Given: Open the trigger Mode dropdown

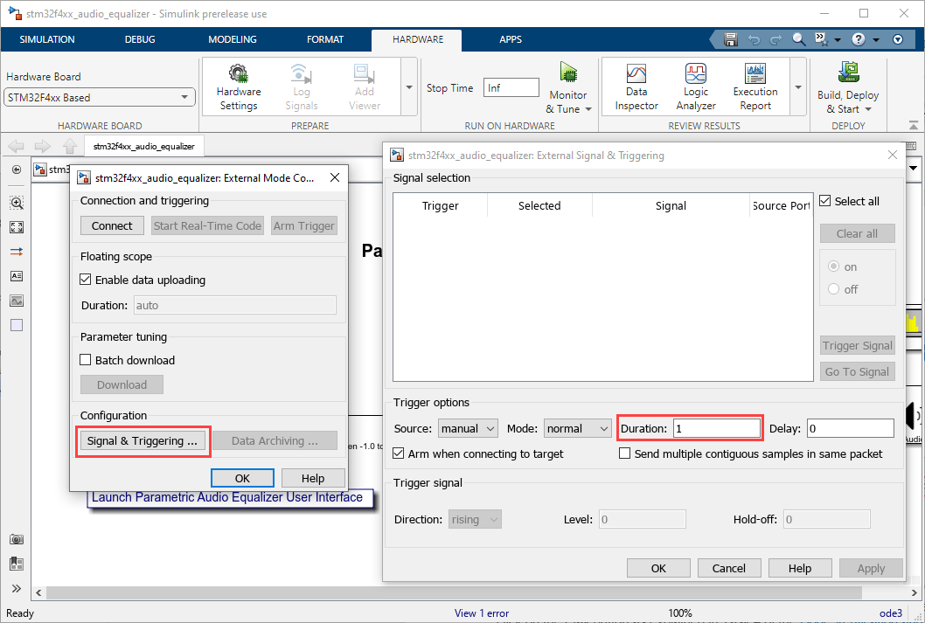Looking at the screenshot, I should click(577, 428).
